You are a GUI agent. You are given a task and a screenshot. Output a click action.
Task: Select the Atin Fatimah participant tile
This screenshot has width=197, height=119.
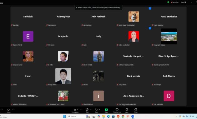tap(98, 17)
